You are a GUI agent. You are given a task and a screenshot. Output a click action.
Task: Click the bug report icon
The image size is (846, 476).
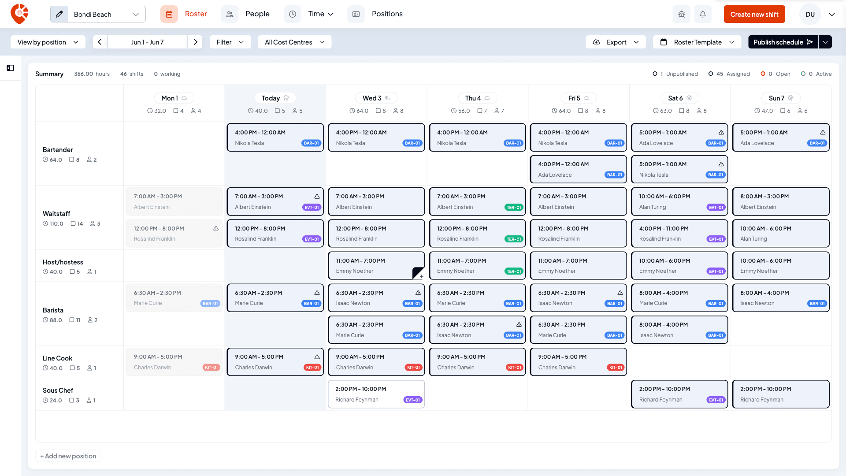tap(682, 14)
